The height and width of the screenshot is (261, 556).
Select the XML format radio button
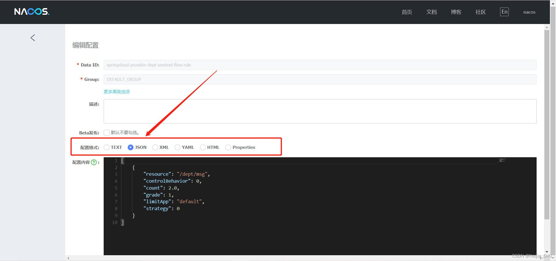[155, 147]
